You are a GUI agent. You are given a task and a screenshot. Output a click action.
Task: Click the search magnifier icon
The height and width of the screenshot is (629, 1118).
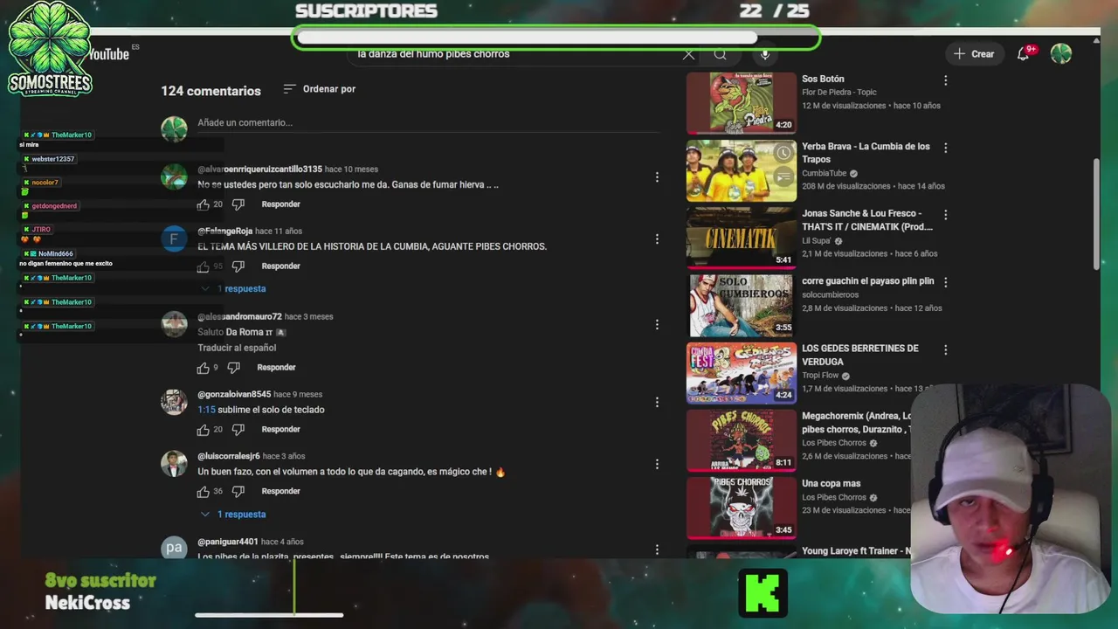coord(720,54)
